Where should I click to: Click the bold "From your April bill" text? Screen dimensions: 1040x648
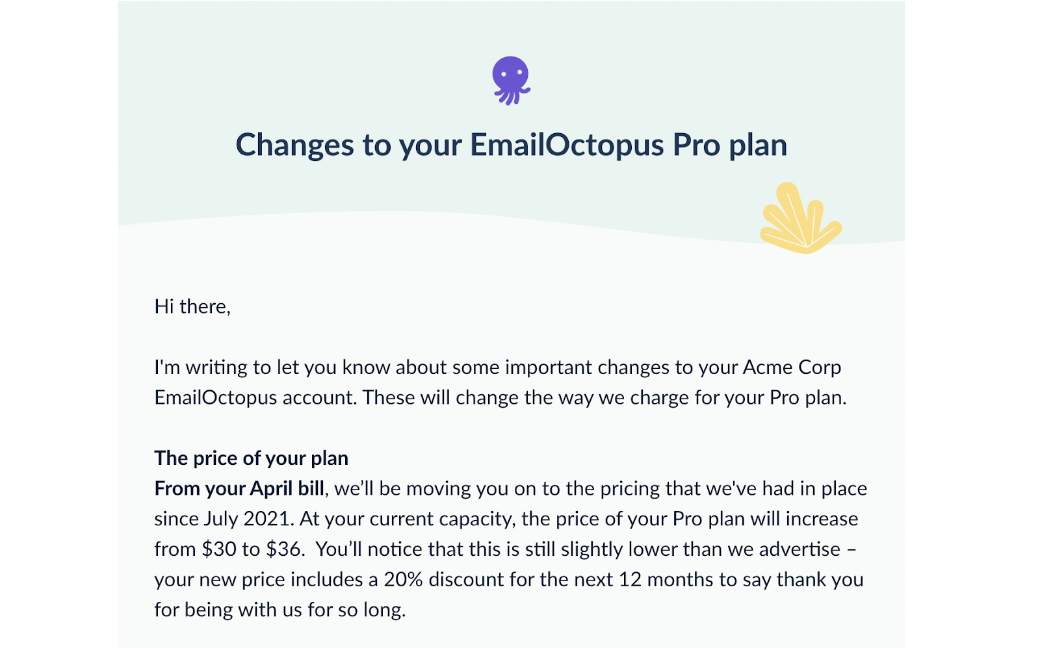(239, 489)
